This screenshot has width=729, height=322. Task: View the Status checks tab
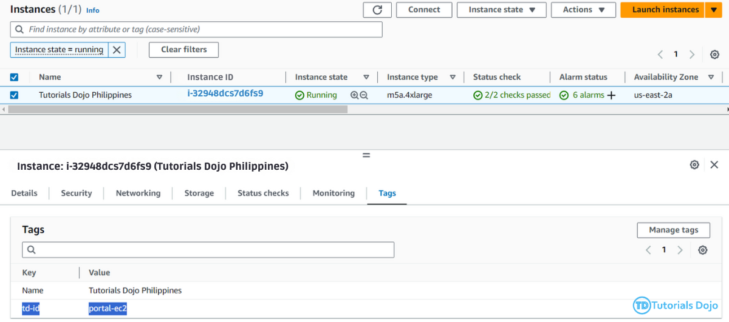tap(263, 193)
